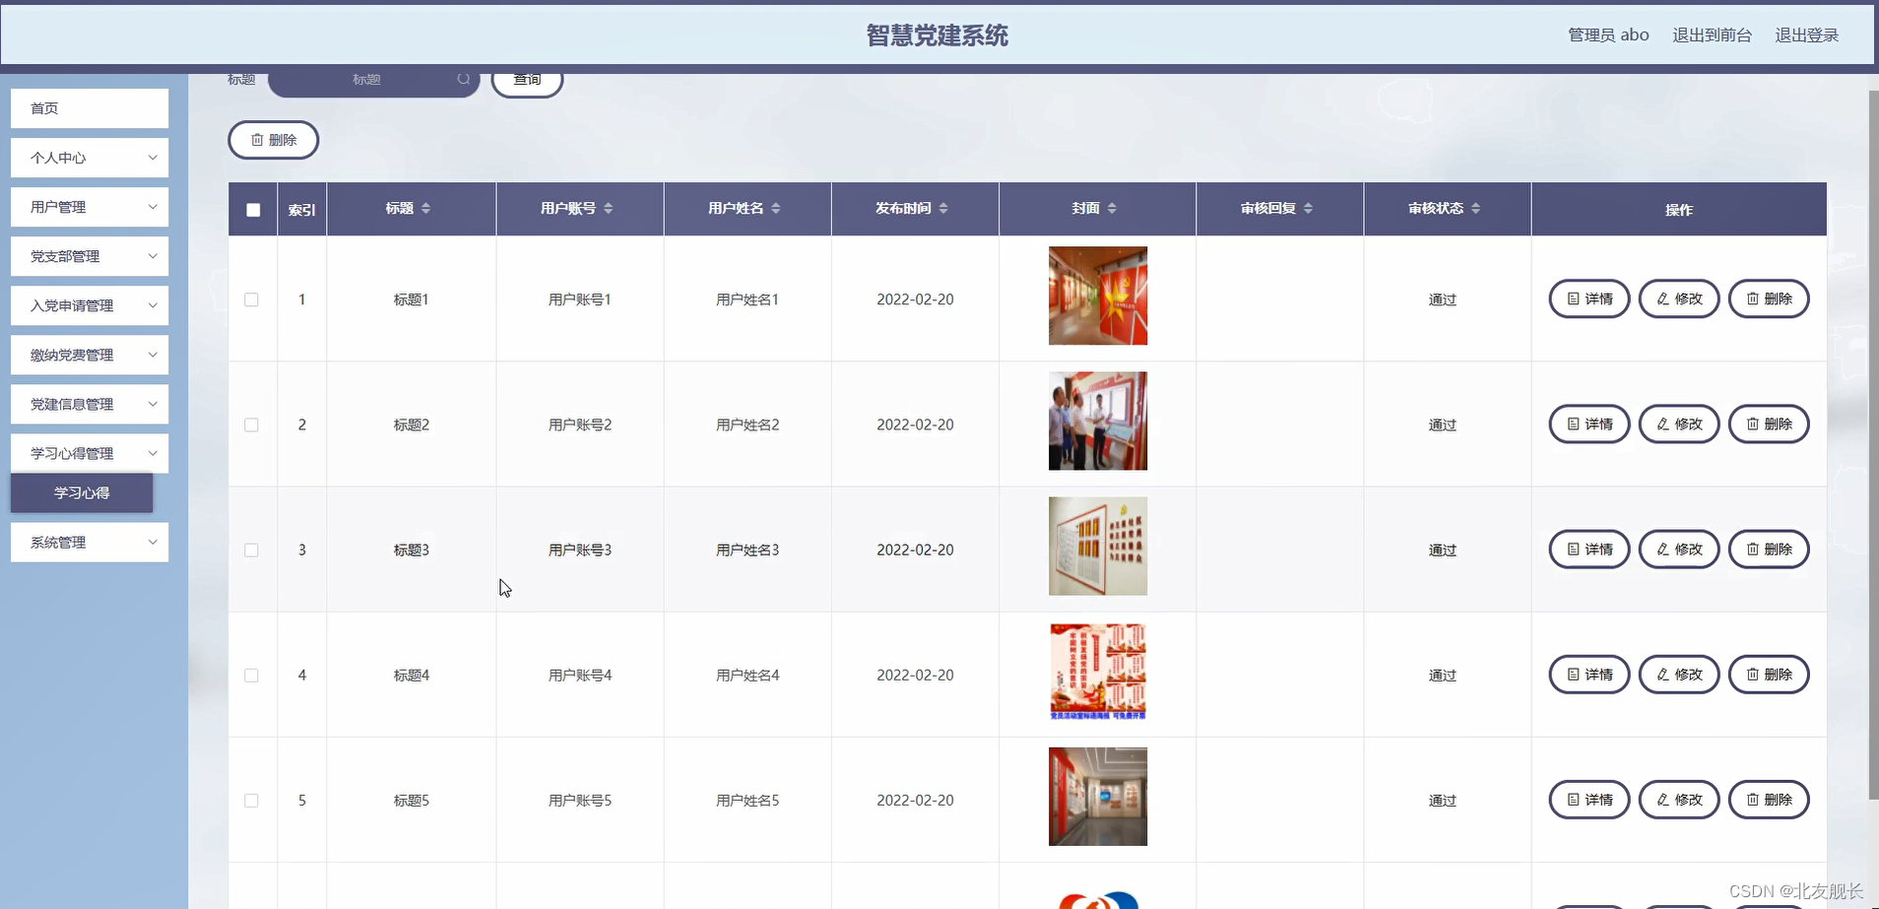Image resolution: width=1879 pixels, height=909 pixels.
Task: Click 删除 for row 标题3
Action: 1769,549
